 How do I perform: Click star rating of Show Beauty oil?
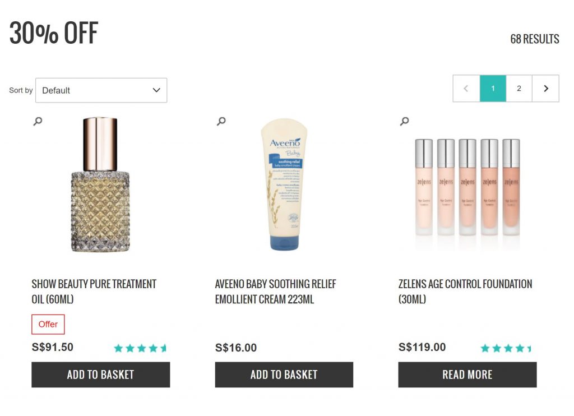point(140,348)
